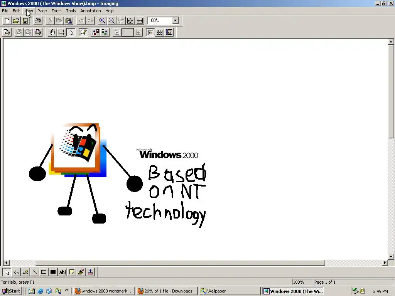
Task: Select the hand drag tool
Action: (52, 32)
